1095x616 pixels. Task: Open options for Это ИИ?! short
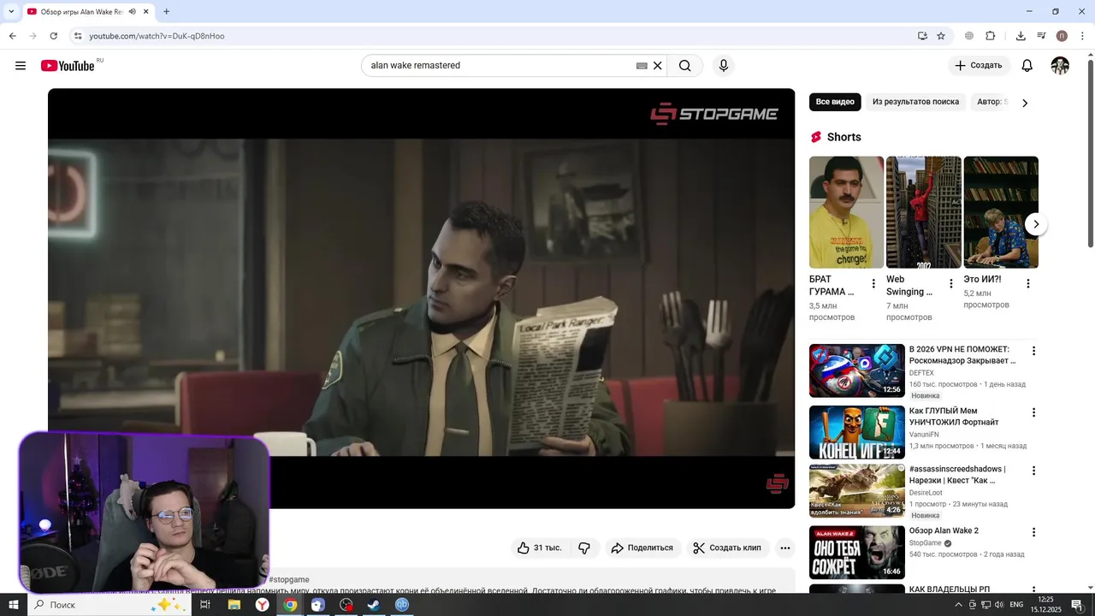[1027, 284]
